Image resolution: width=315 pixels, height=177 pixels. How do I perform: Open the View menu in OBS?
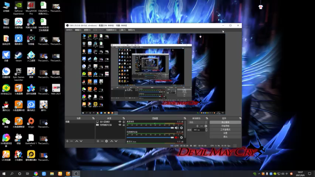pyautogui.click(x=87, y=30)
